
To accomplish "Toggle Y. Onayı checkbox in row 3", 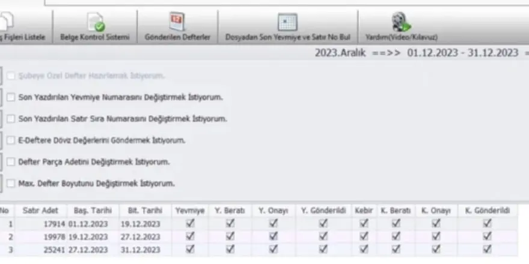I will (274, 249).
